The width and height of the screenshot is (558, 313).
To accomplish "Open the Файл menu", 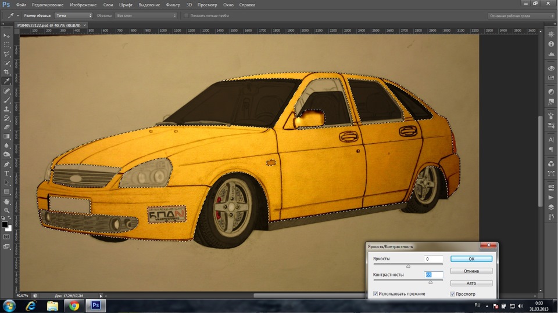I will click(x=21, y=5).
